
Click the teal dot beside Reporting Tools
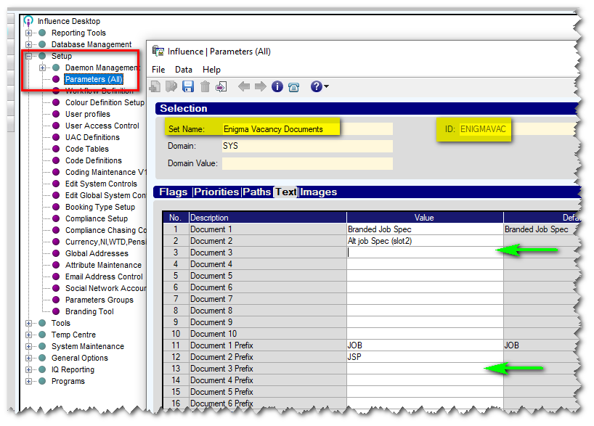[x=42, y=33]
